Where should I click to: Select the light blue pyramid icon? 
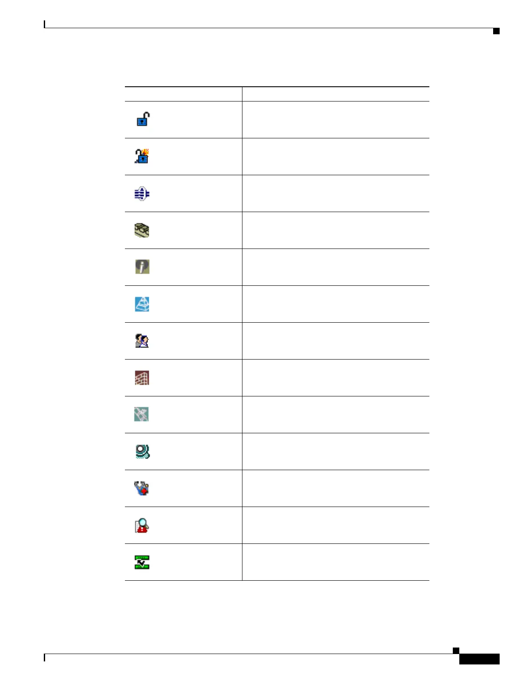tap(142, 304)
